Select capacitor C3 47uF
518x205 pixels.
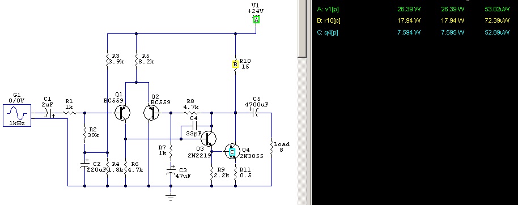[171, 172]
